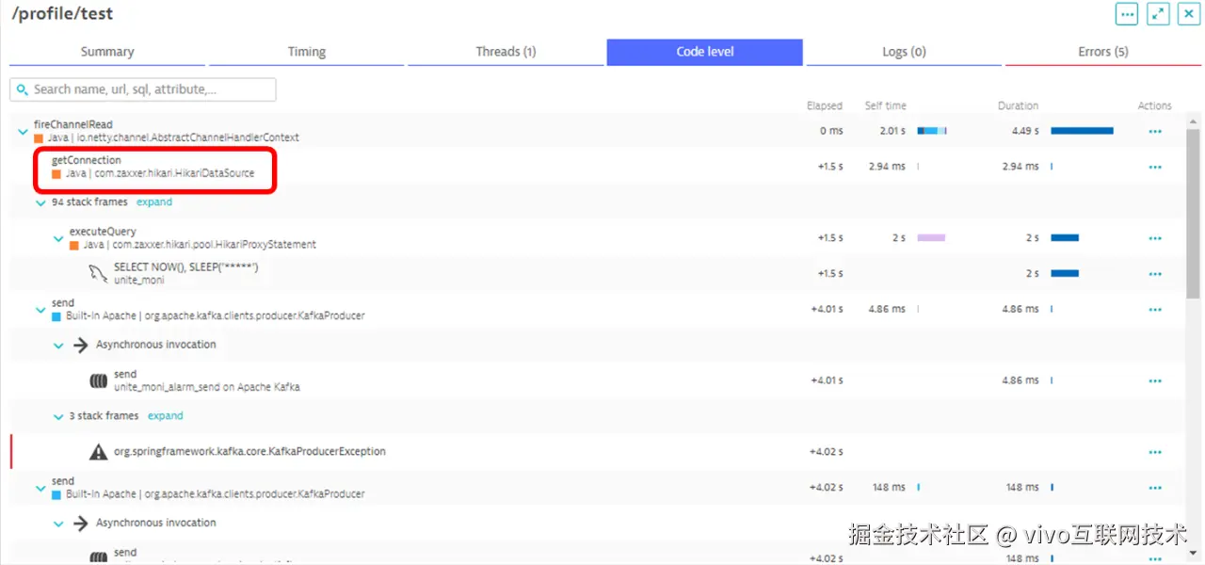Click blue Built-In Apache icon under second send

[x=56, y=494]
